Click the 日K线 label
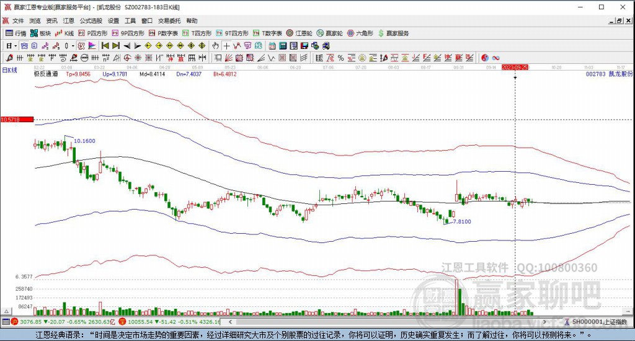Viewport: 635px width, 341px height. pos(10,70)
